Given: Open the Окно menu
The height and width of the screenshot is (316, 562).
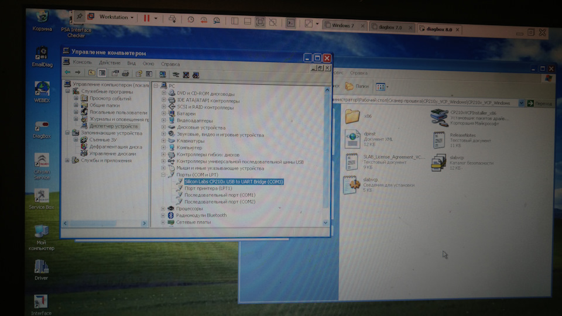Looking at the screenshot, I should (148, 64).
